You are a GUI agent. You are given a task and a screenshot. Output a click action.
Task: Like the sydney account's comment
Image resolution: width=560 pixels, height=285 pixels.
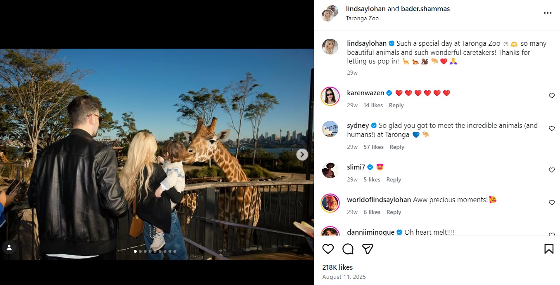pos(551,129)
